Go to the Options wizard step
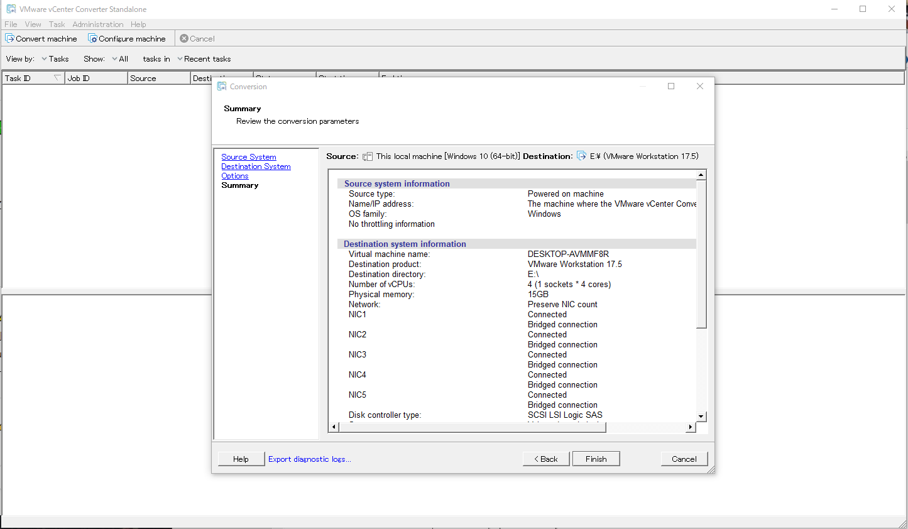Viewport: 908px width, 529px height. pyautogui.click(x=234, y=176)
